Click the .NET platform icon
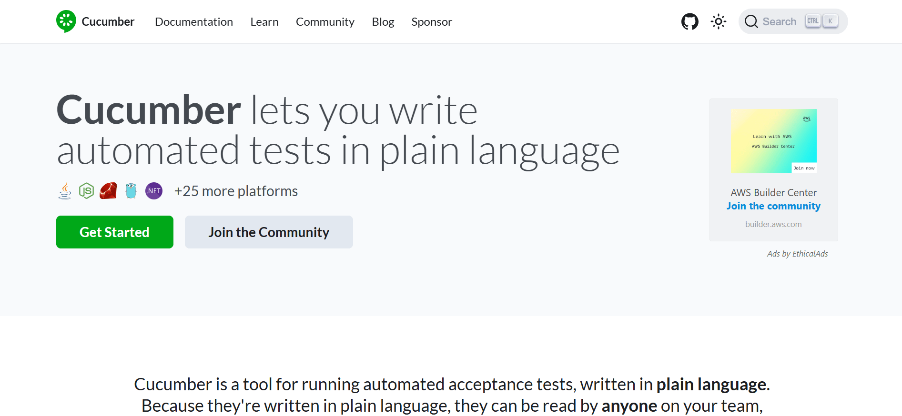 click(x=154, y=191)
